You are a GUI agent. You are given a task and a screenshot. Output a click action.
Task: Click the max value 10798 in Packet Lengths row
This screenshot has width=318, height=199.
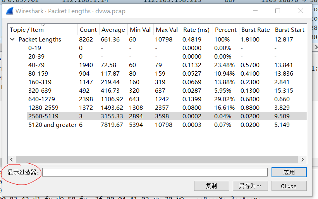[164, 40]
